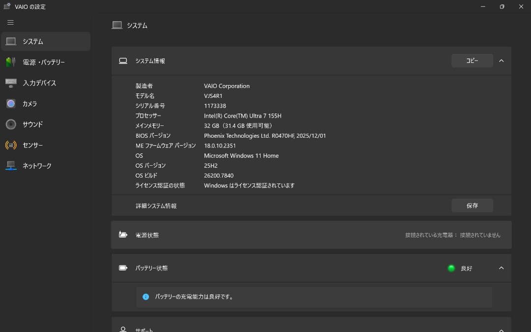Click the green battery status indicator
The width and height of the screenshot is (531, 332).
click(451, 269)
